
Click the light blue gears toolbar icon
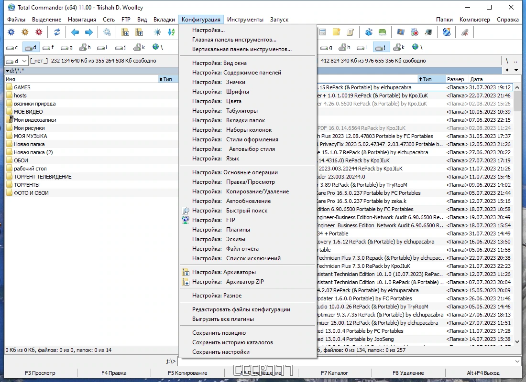coord(107,32)
